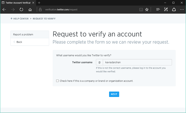Refresh the page with the reload icon
Screen dimensions: 186x113
(x=21, y=10)
